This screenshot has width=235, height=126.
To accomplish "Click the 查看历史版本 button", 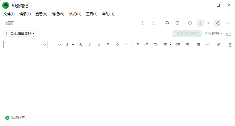I will pos(187,33).
